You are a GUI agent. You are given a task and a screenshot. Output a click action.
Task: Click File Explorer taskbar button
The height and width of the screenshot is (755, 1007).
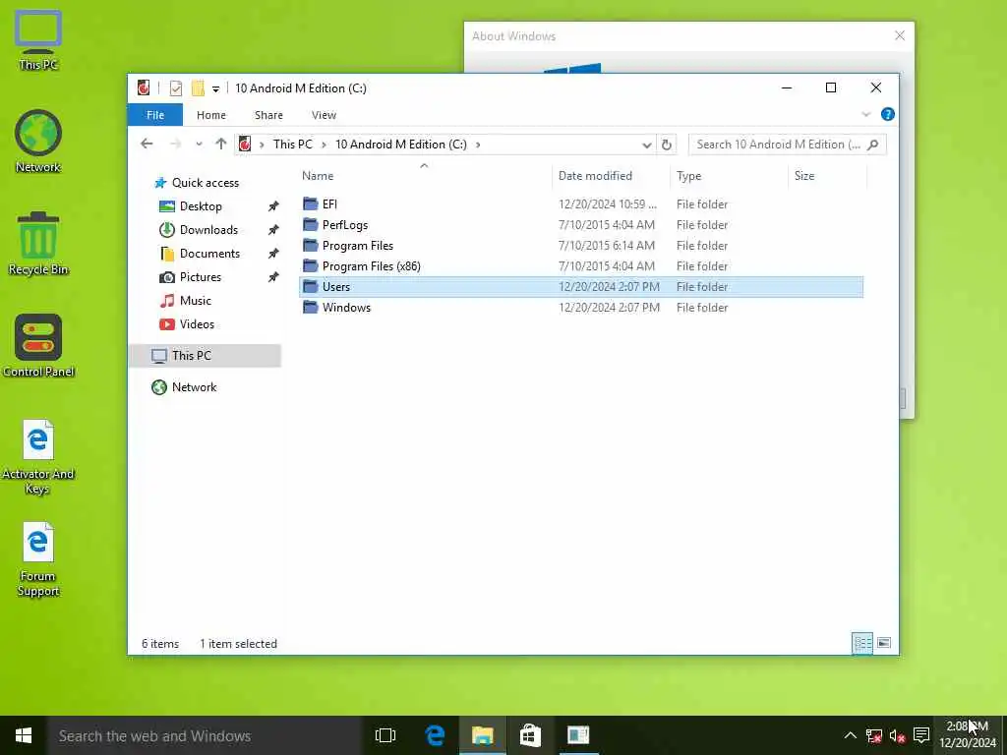pos(482,735)
